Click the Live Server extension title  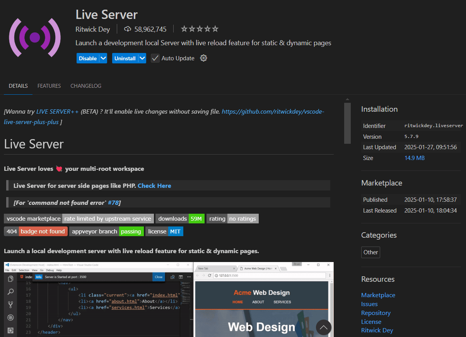click(107, 15)
